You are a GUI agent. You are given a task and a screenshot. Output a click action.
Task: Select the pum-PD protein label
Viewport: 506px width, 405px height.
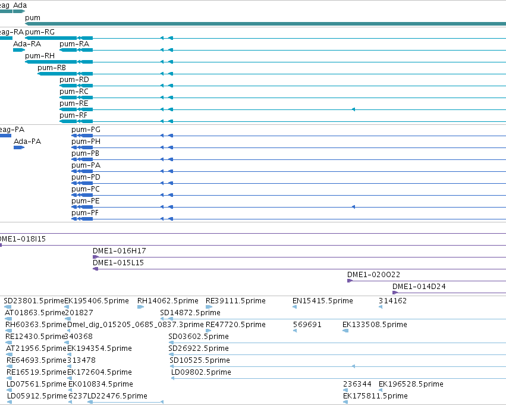pyautogui.click(x=86, y=177)
